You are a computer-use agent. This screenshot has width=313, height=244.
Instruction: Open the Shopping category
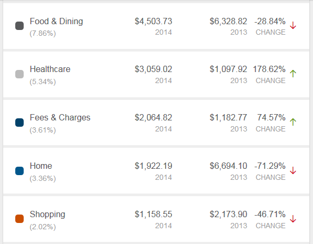(x=47, y=215)
